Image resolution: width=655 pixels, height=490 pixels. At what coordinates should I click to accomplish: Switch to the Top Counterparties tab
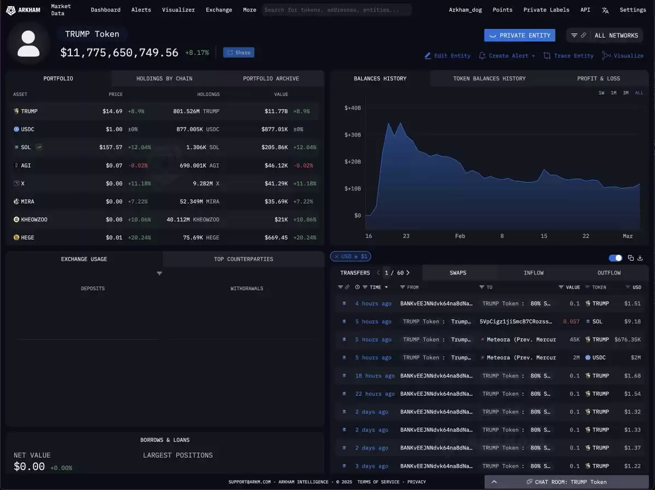pos(243,259)
